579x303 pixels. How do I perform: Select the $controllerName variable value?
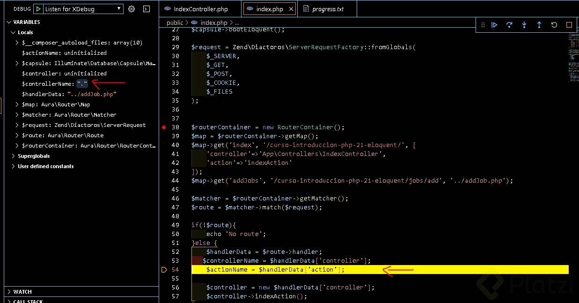click(82, 84)
